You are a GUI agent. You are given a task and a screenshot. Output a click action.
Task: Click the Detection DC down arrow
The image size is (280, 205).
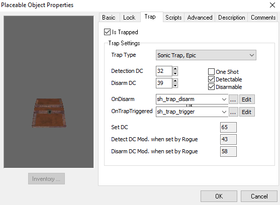[x=175, y=73]
